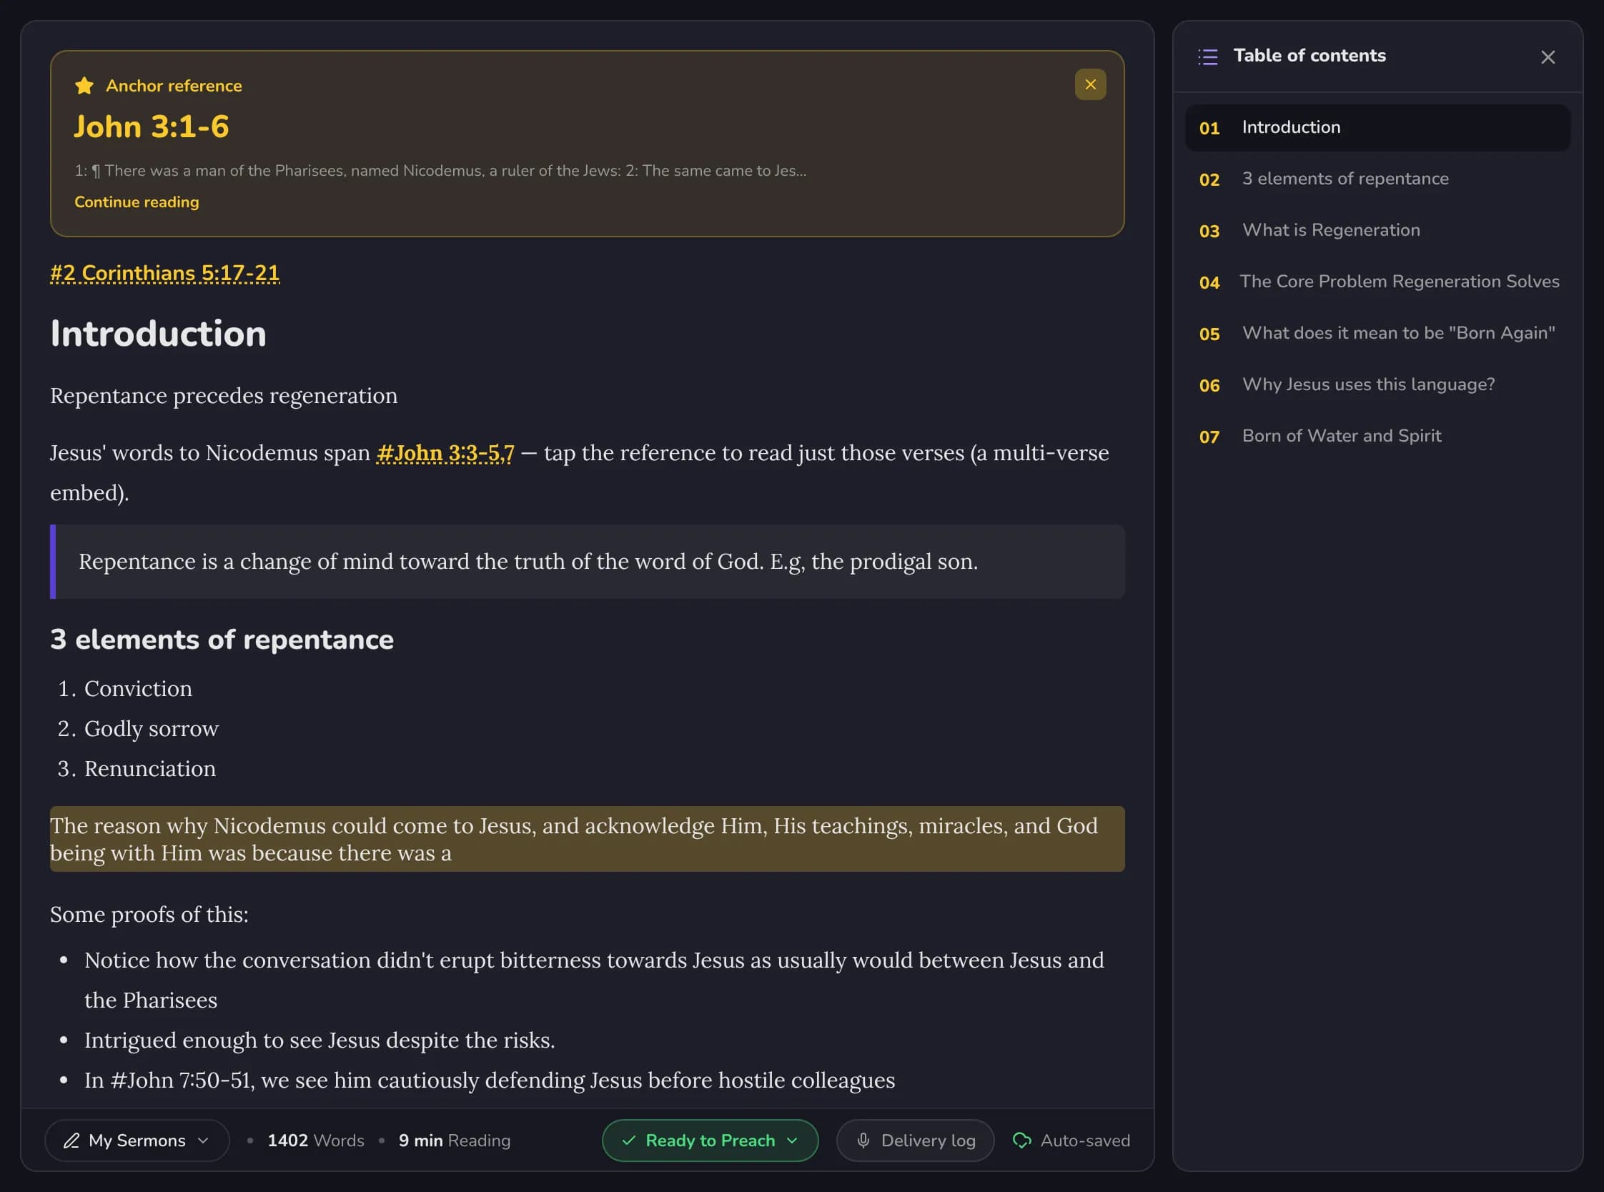The height and width of the screenshot is (1192, 1604).
Task: Open the #2 Corinthians 5:17-21 reference
Action: (x=164, y=273)
